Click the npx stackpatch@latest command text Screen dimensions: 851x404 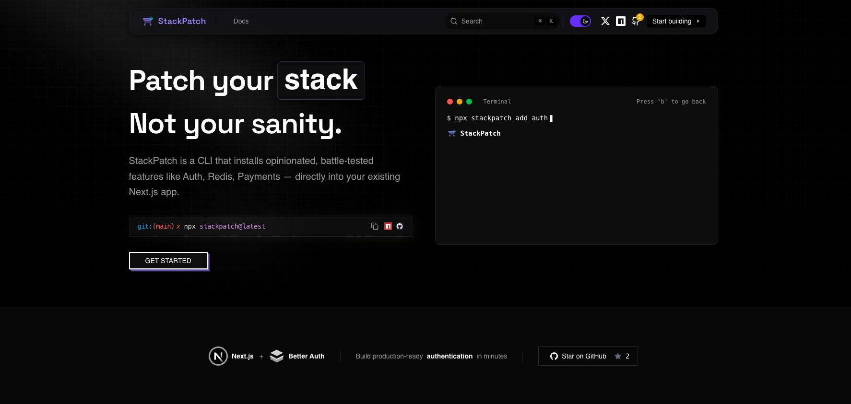coord(225,226)
